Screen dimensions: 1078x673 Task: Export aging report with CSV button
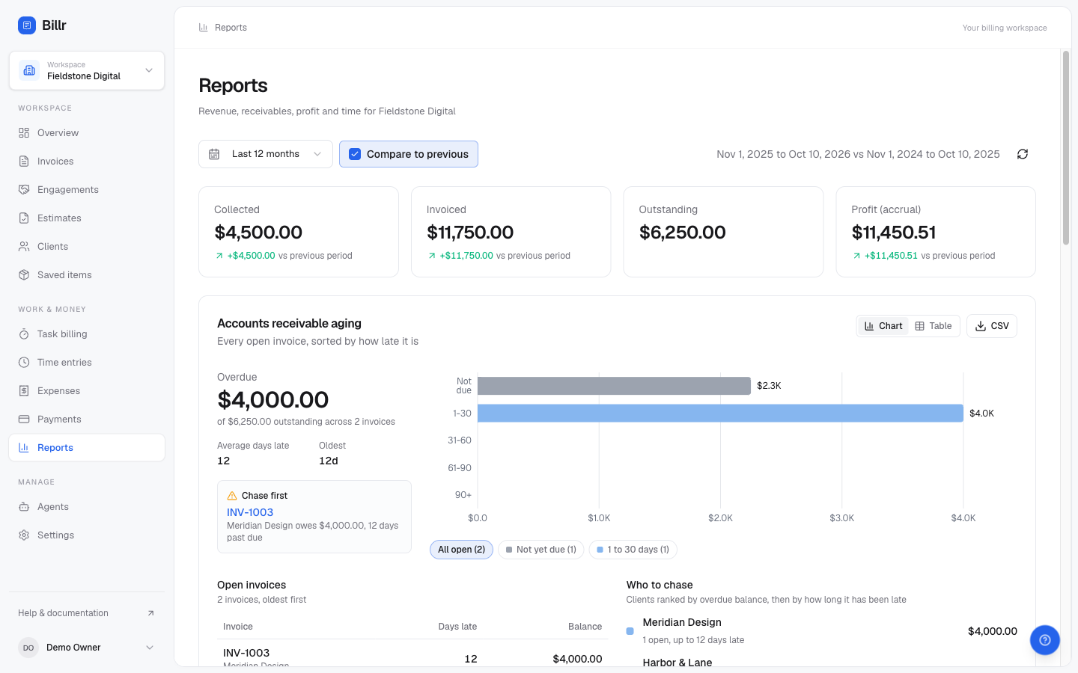[992, 326]
